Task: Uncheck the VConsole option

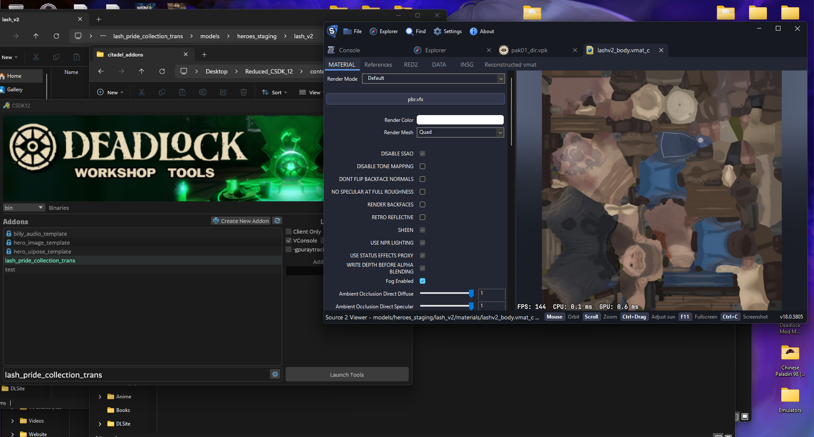Action: point(289,240)
